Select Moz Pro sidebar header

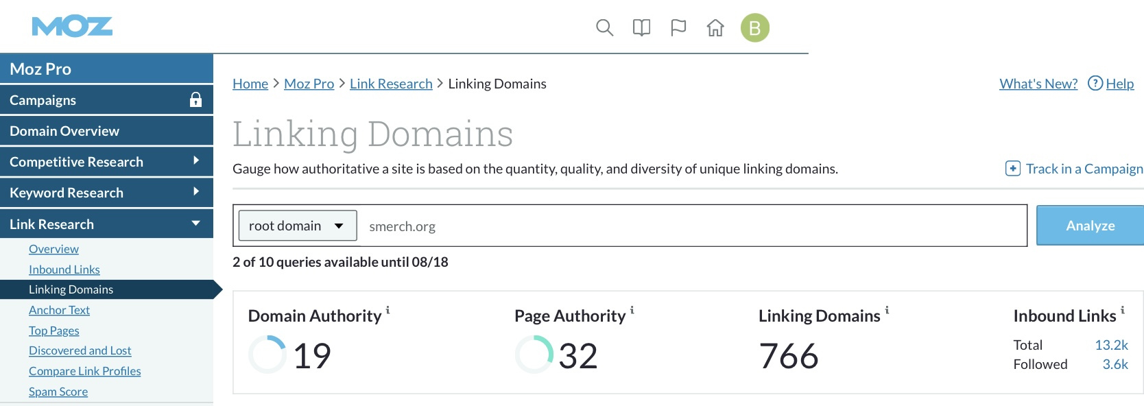coord(106,69)
